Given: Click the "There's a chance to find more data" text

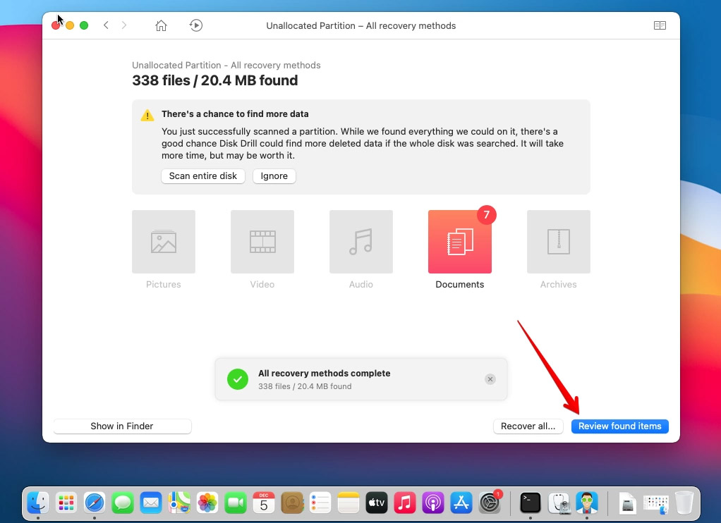Looking at the screenshot, I should point(235,114).
